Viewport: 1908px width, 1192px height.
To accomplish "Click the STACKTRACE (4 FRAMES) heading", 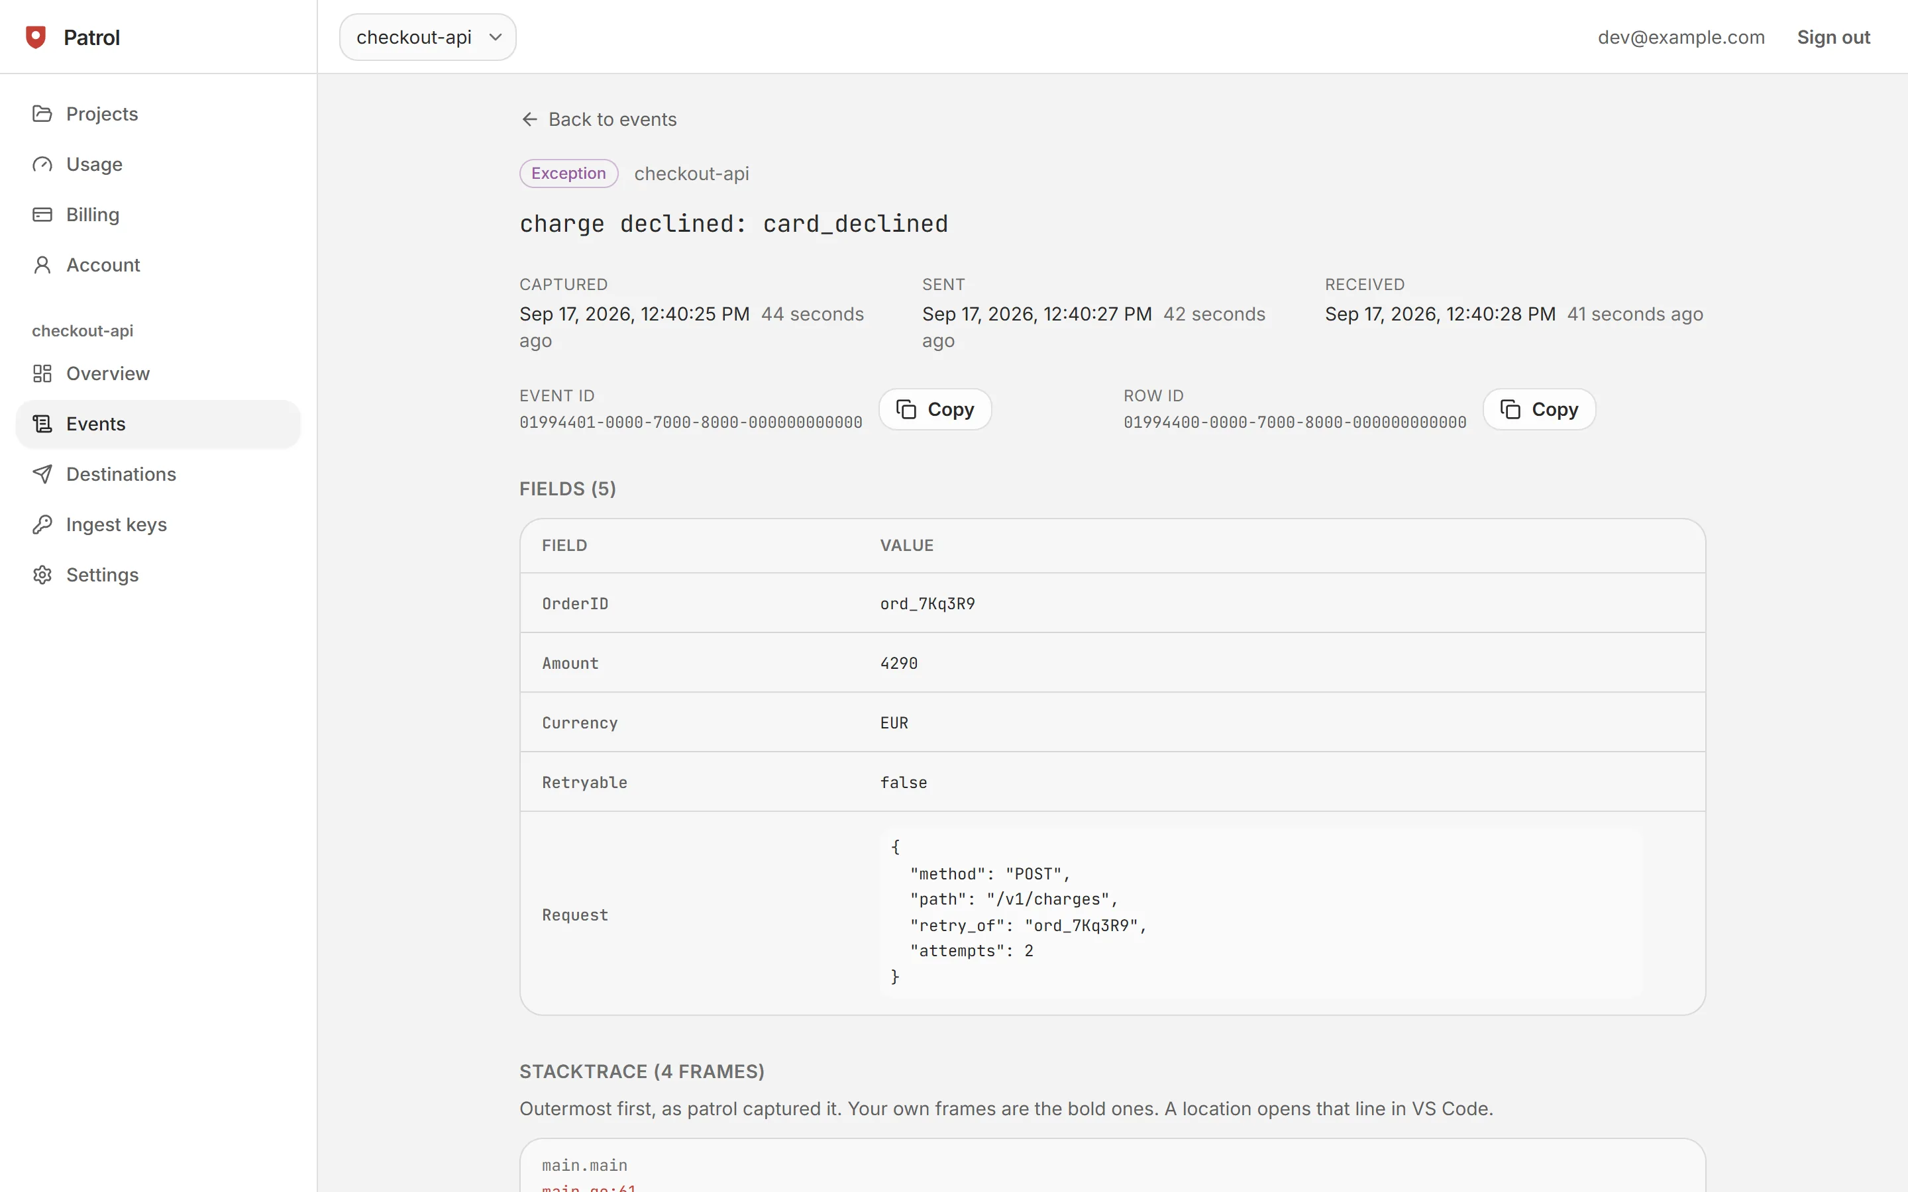I will (x=642, y=1071).
